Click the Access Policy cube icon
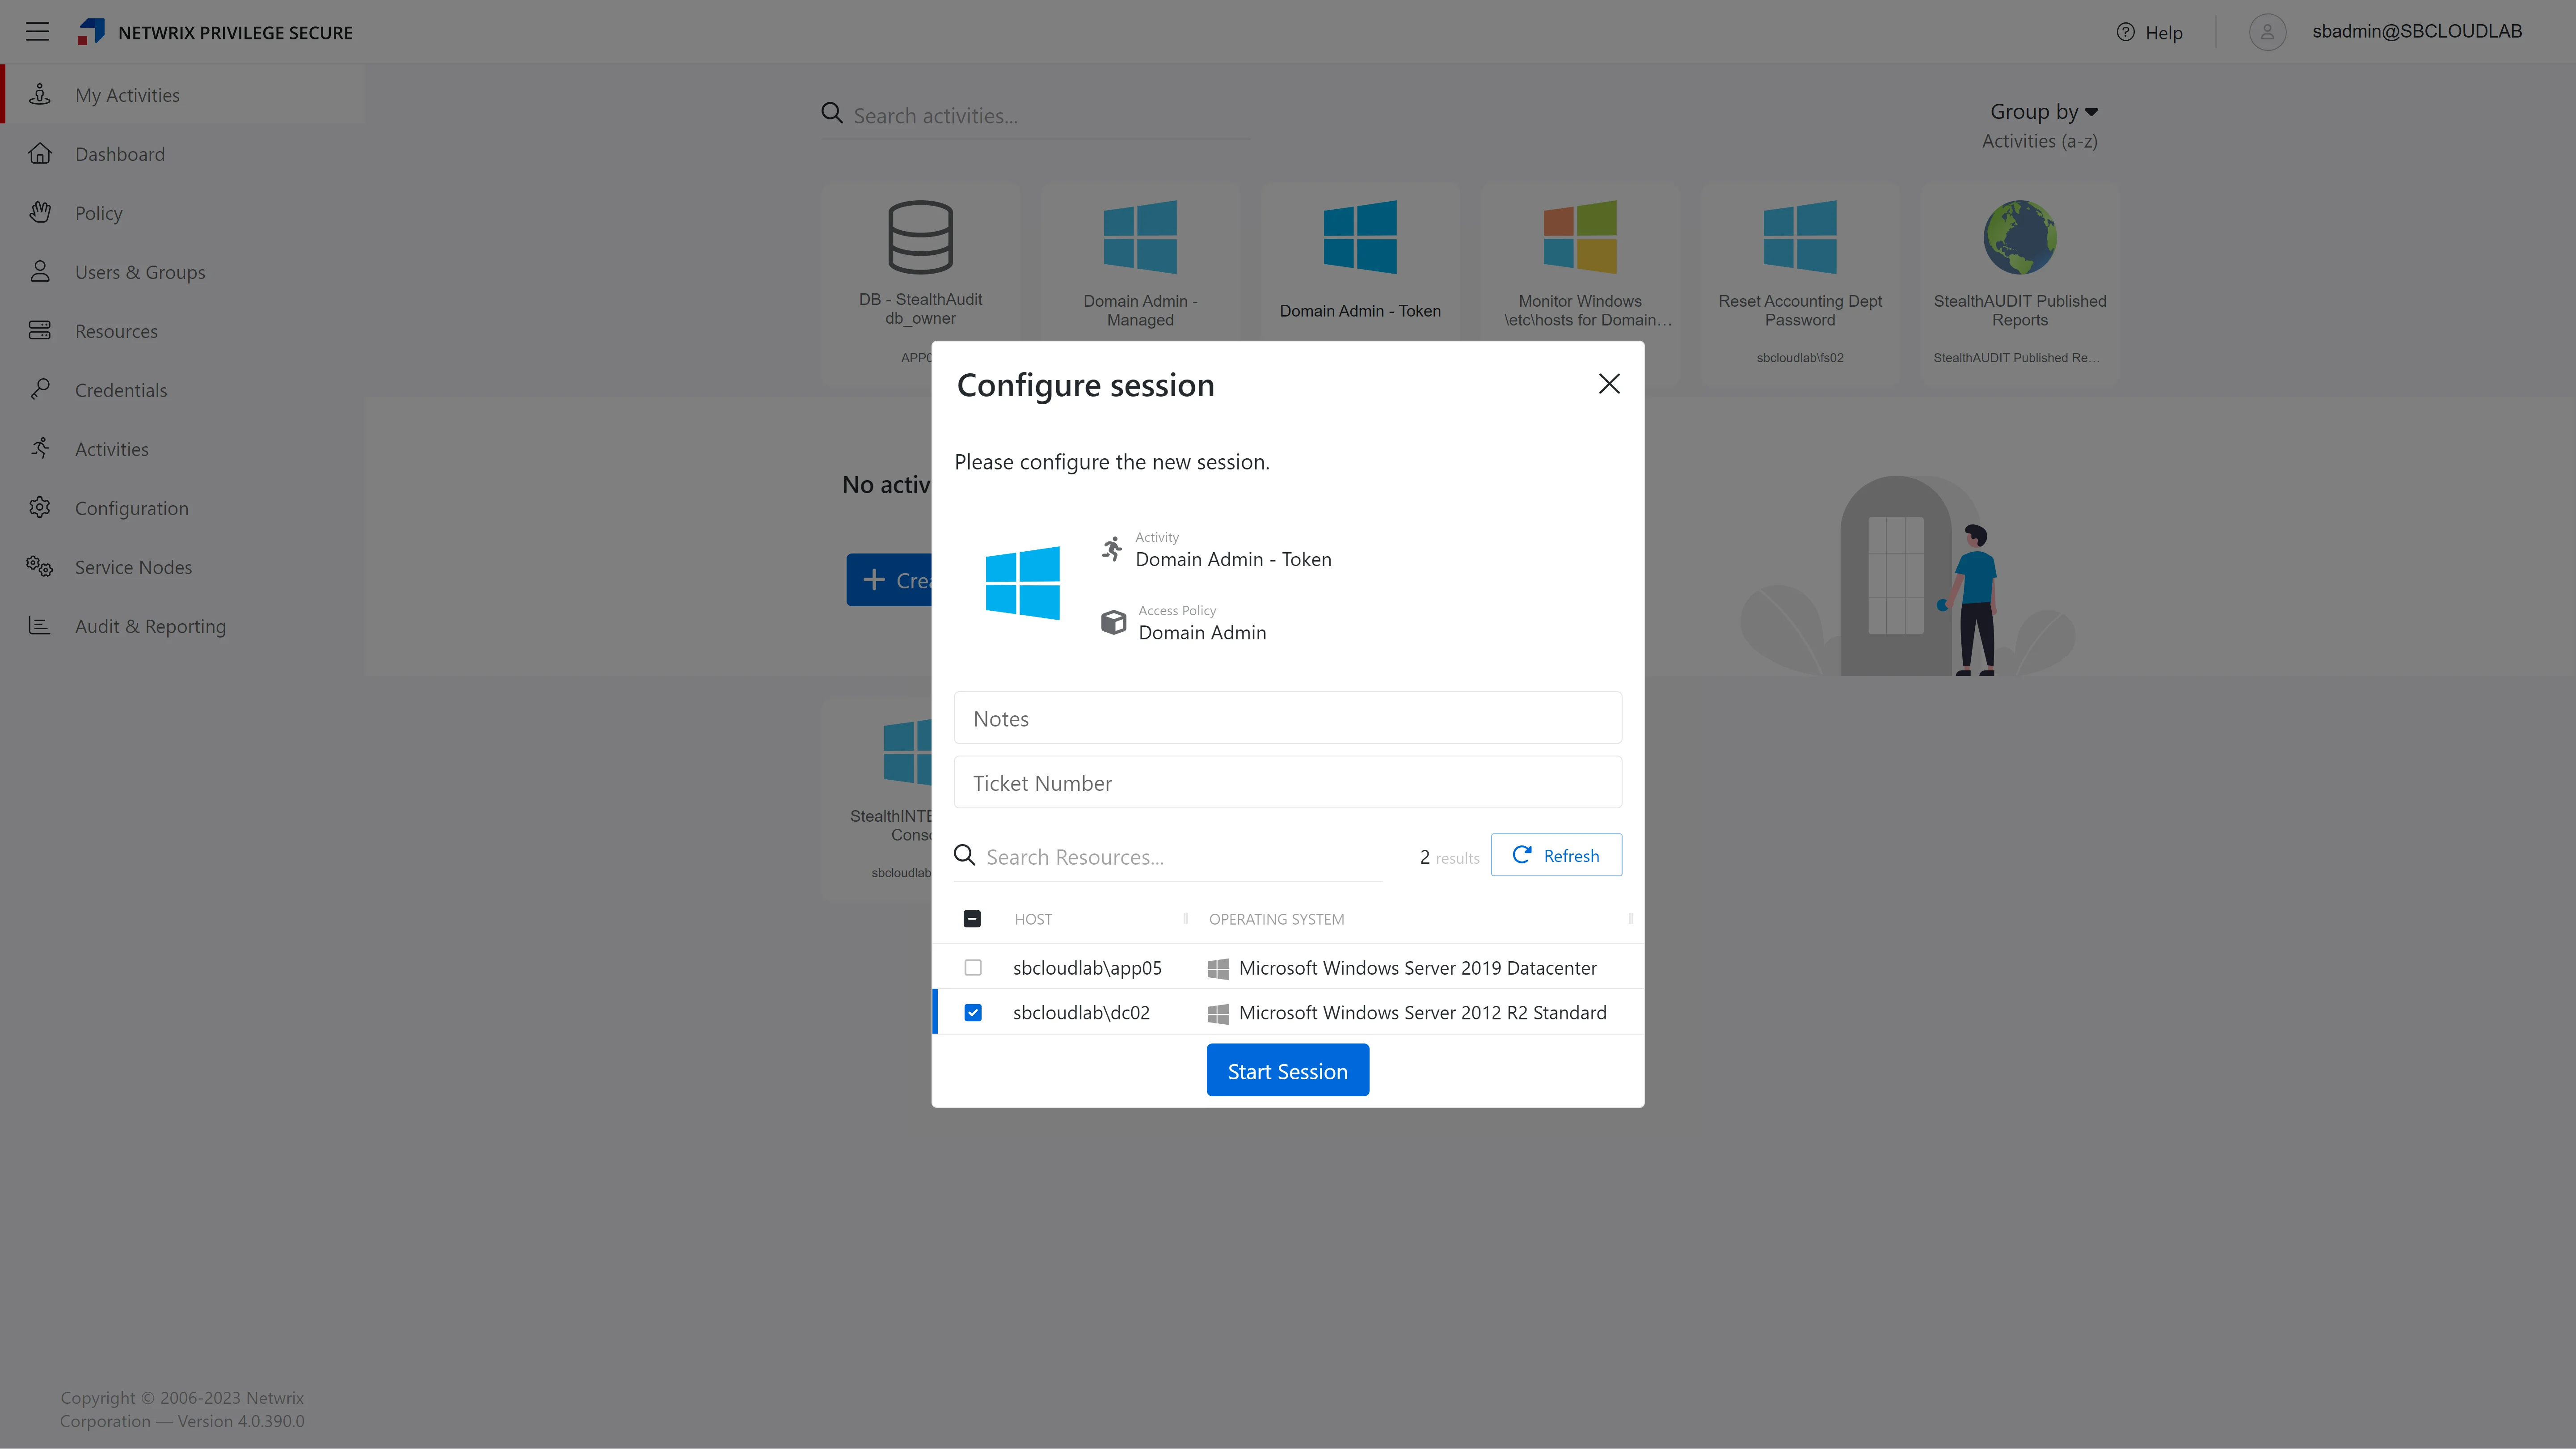This screenshot has width=2576, height=1449. pos(1113,623)
